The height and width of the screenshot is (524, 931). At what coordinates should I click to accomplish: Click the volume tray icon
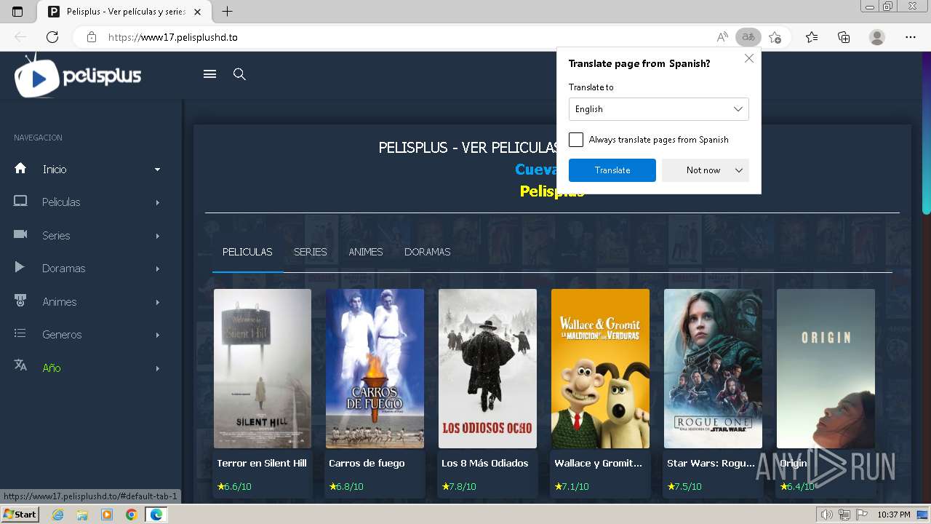click(826, 515)
